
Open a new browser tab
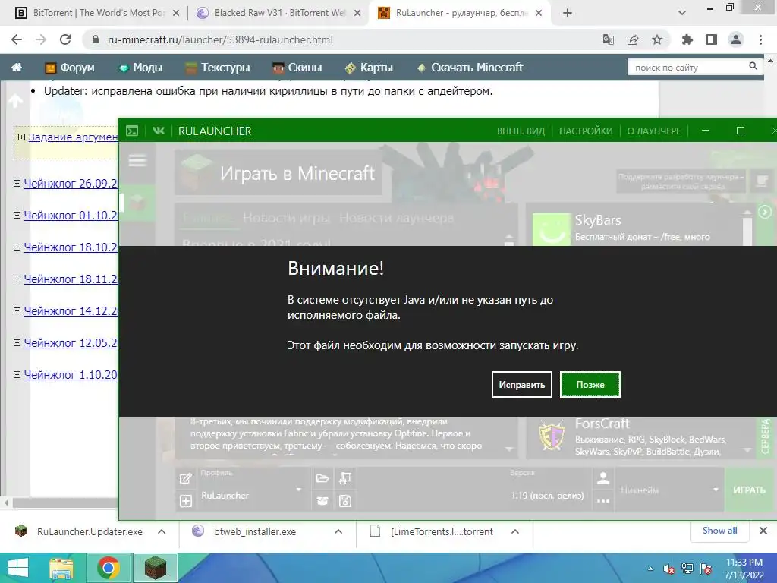[x=568, y=13]
